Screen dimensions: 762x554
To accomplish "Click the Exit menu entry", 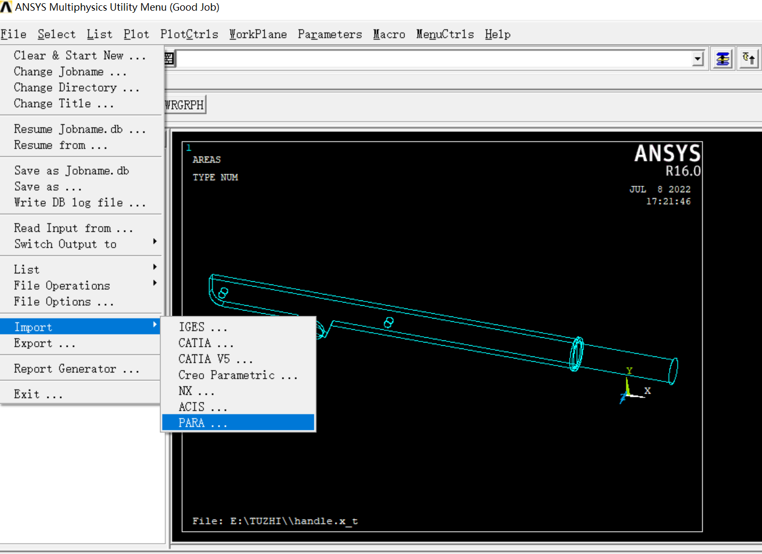I will (37, 394).
